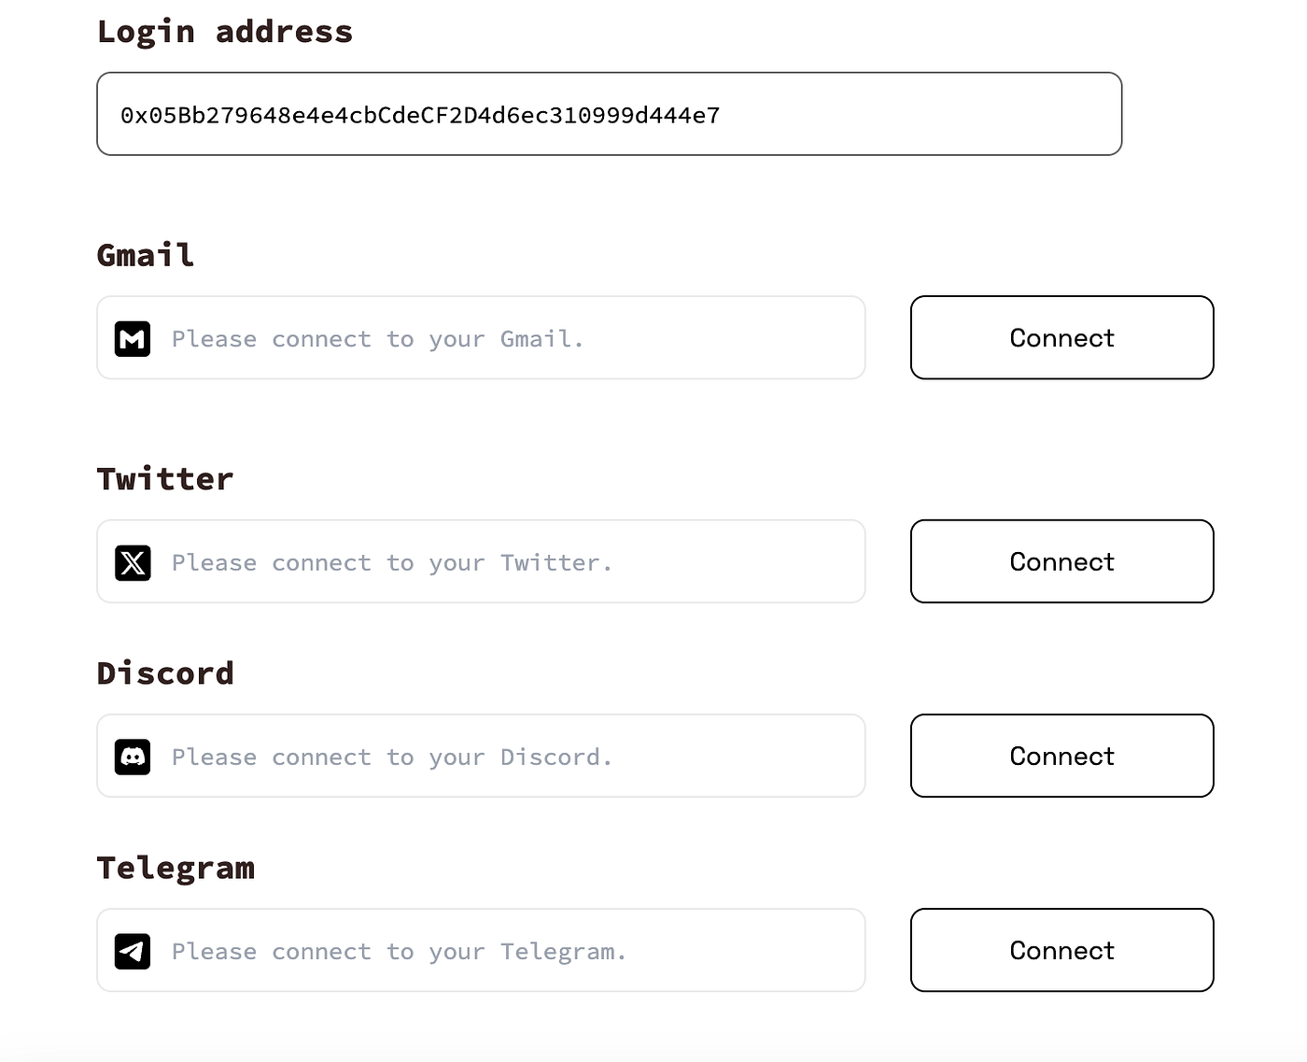Click the Login address input field

[609, 113]
